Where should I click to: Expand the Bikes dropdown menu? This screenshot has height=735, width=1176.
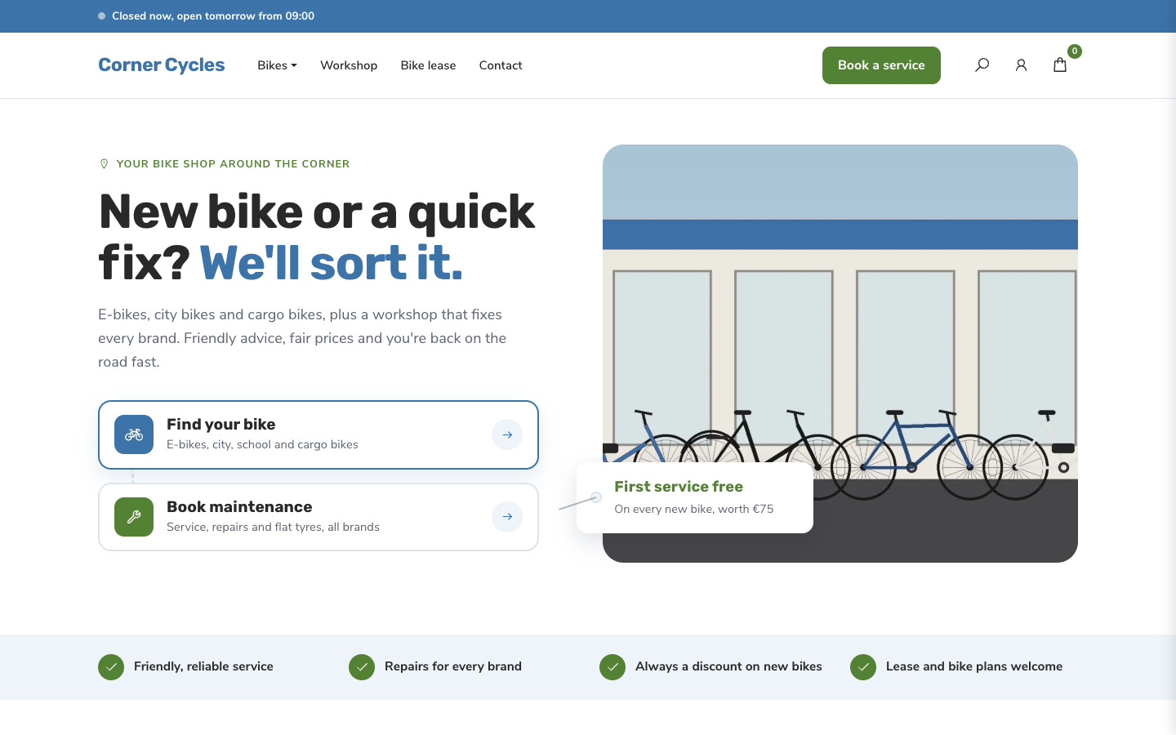[277, 65]
